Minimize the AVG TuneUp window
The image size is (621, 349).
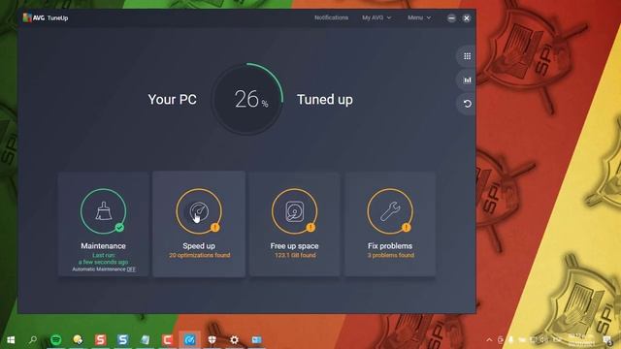coord(451,18)
